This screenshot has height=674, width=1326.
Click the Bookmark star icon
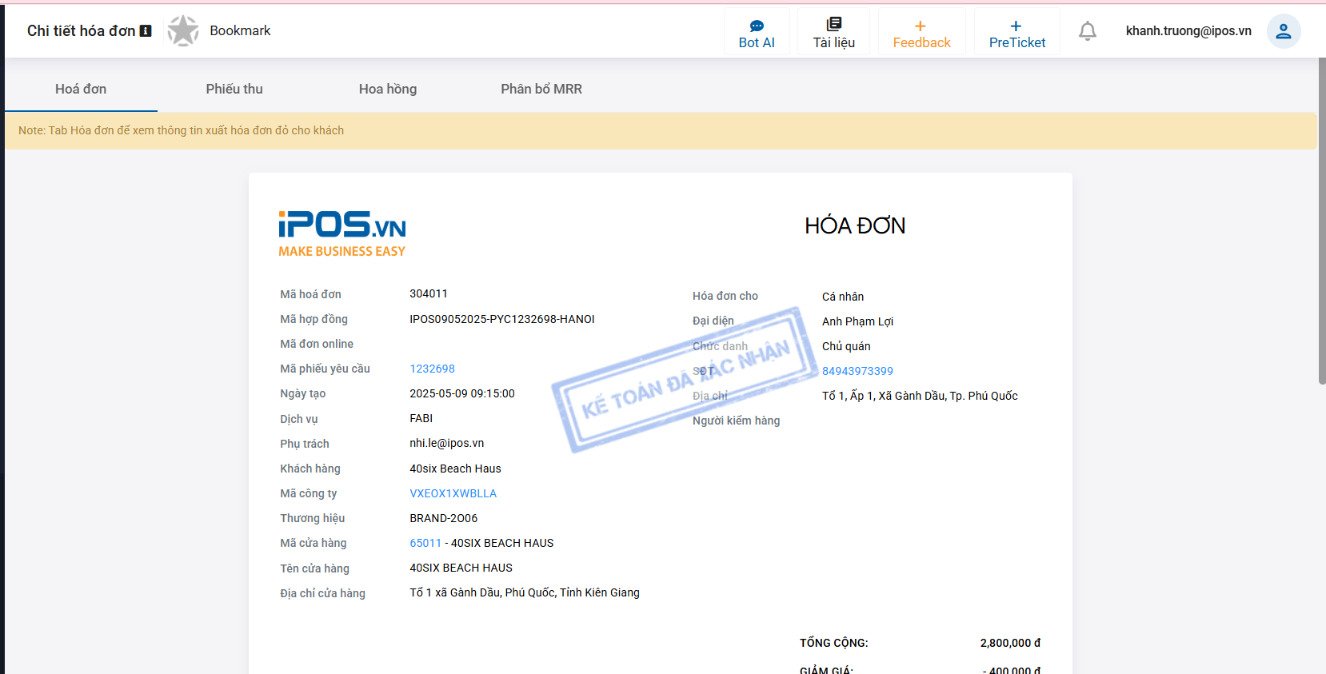183,30
